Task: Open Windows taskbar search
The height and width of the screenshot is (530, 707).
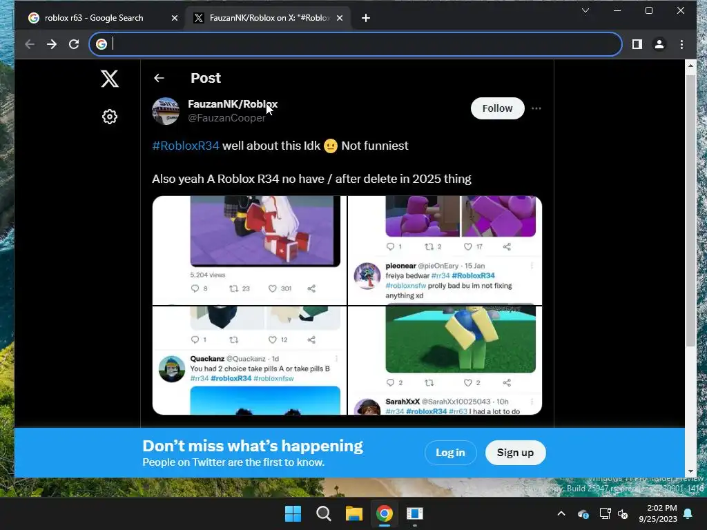Action: (324, 513)
